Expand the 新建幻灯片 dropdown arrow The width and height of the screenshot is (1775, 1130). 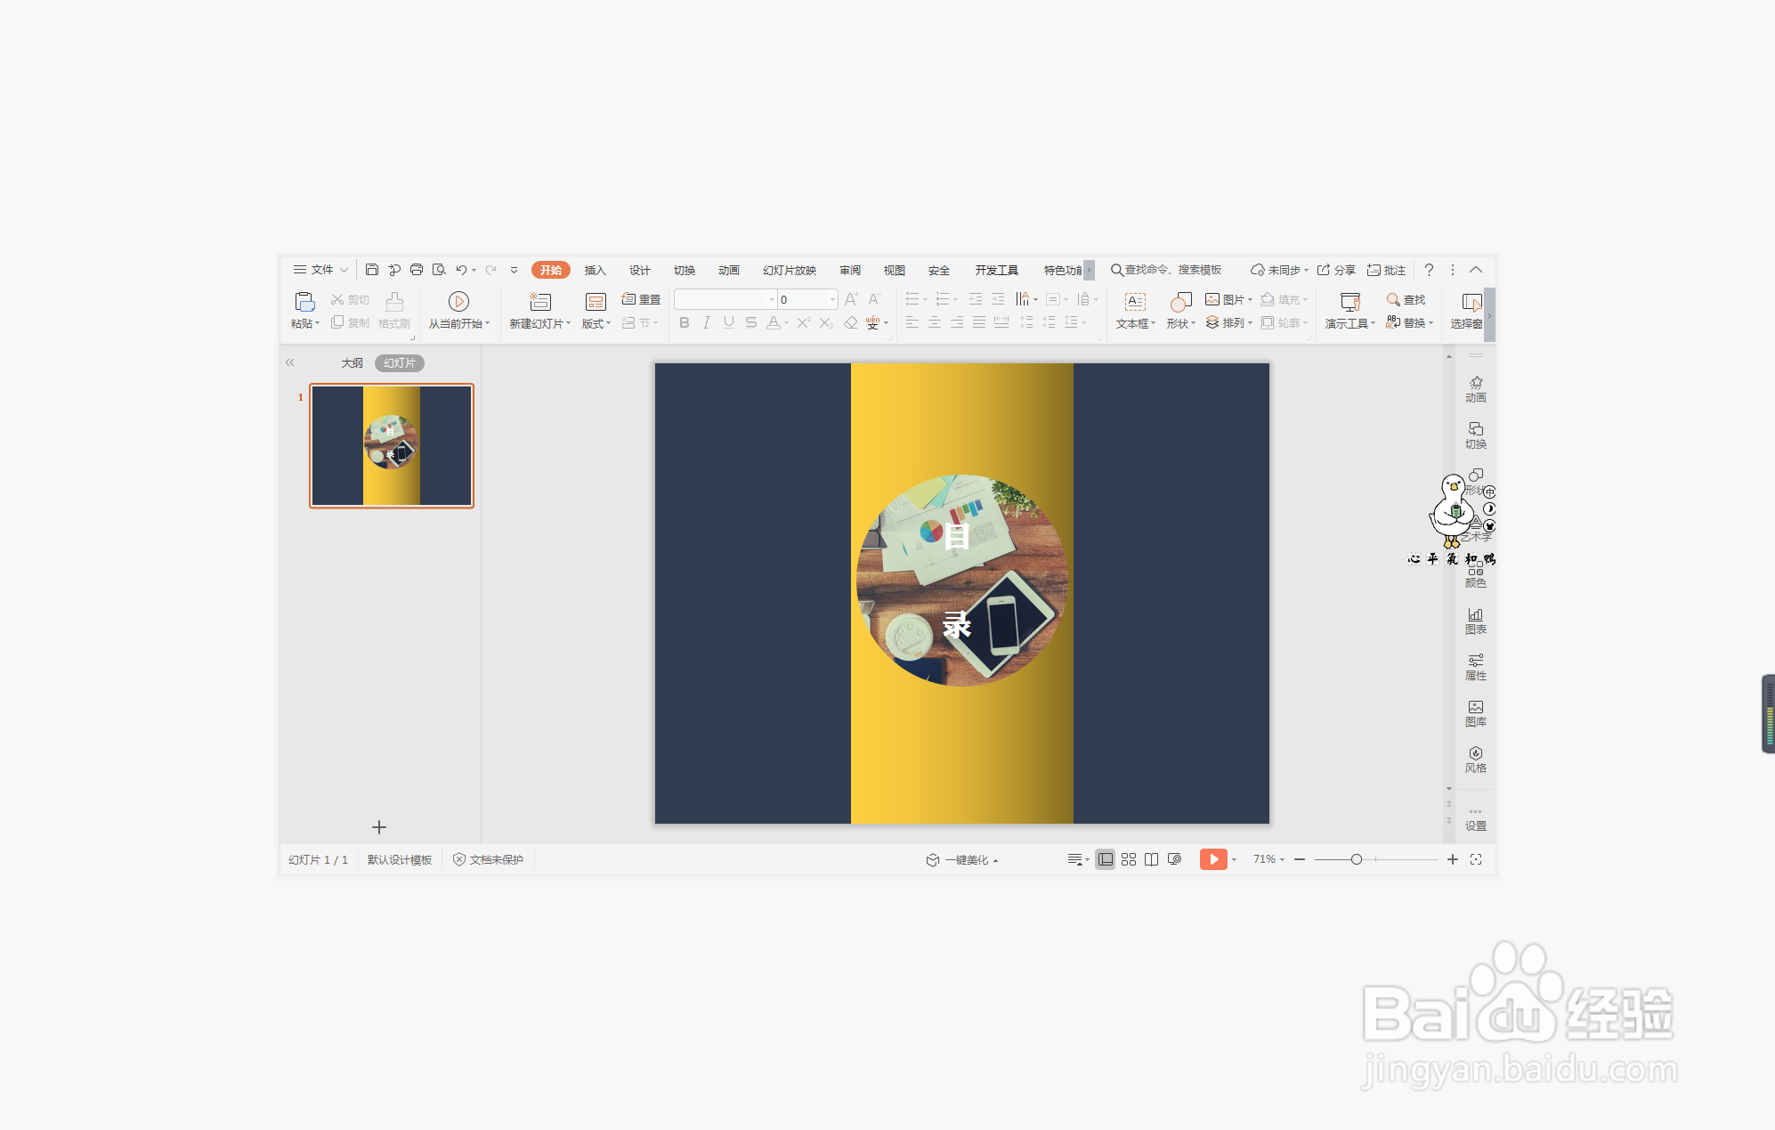pyautogui.click(x=569, y=323)
